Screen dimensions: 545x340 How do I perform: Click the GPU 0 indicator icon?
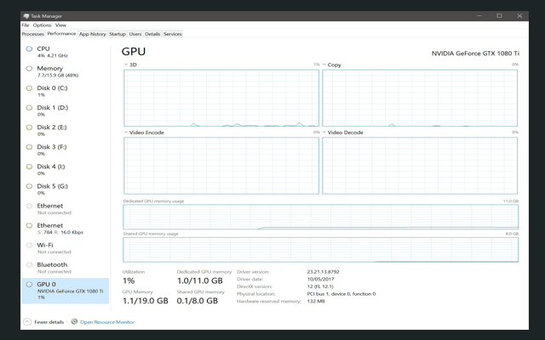pos(29,285)
